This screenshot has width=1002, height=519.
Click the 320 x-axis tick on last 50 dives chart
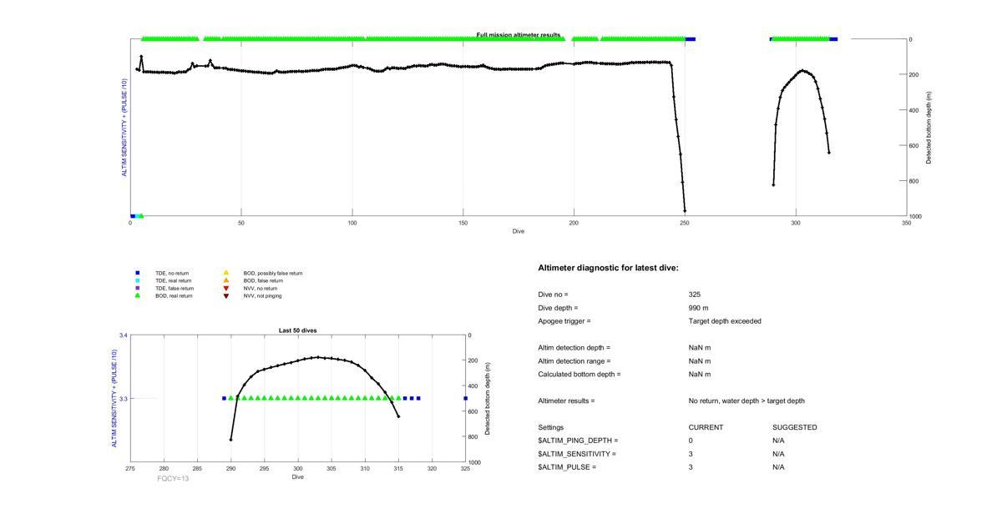pyautogui.click(x=432, y=469)
